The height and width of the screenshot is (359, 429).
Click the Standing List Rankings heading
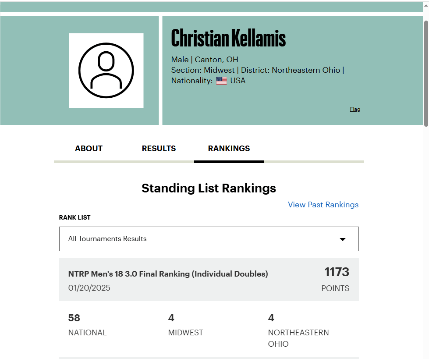(x=209, y=188)
